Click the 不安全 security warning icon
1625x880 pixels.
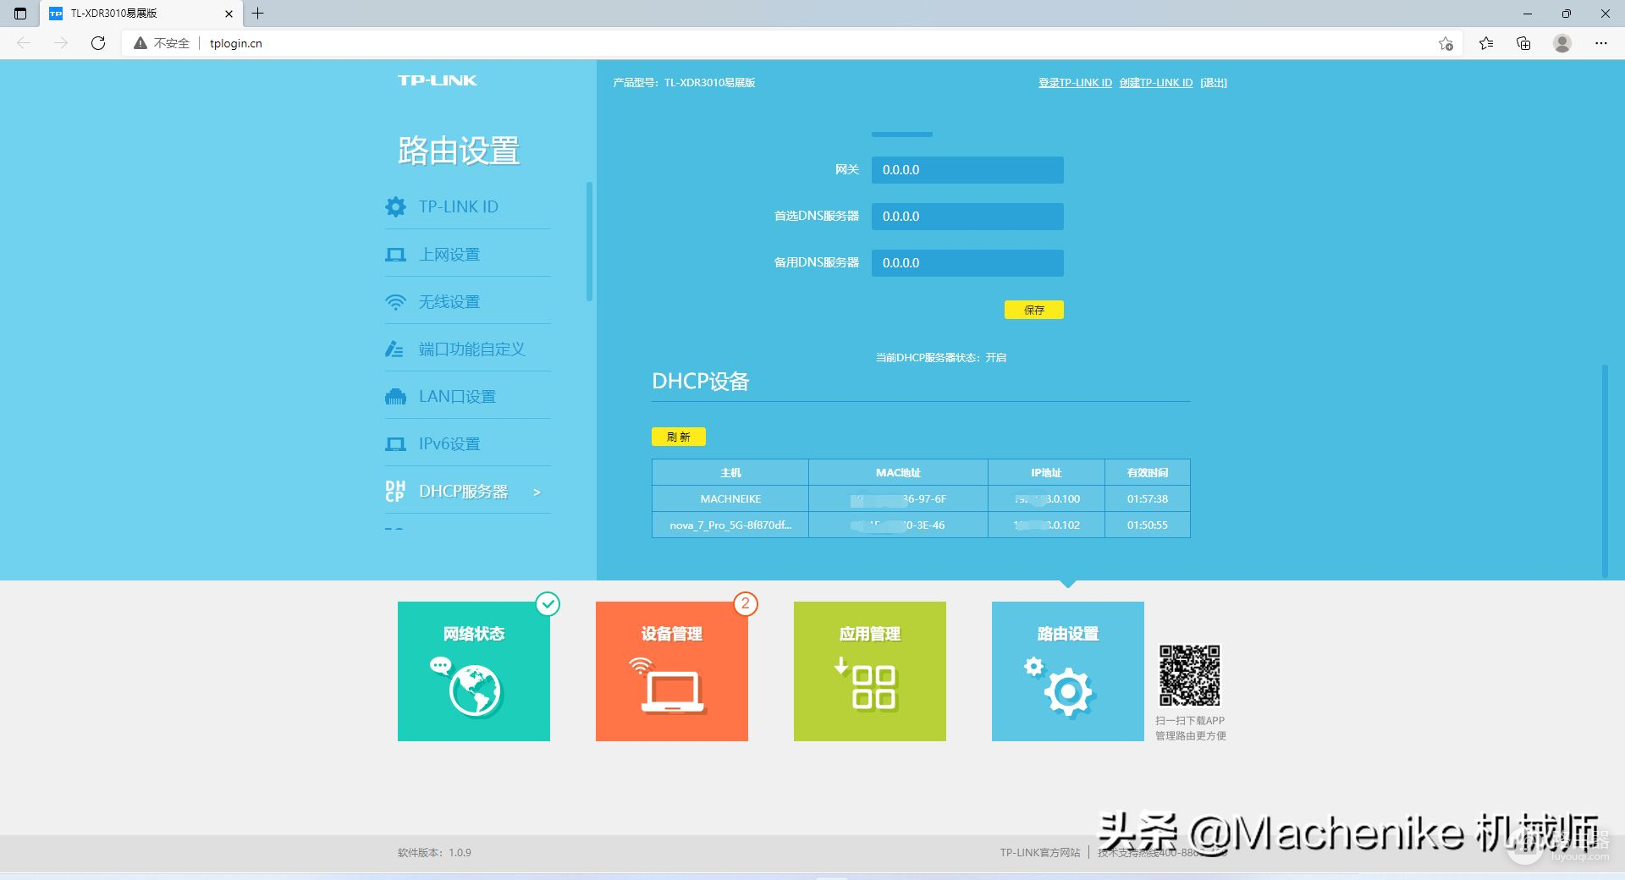click(140, 43)
